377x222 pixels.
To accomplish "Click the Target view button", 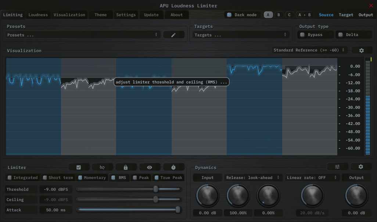I will [x=346, y=15].
